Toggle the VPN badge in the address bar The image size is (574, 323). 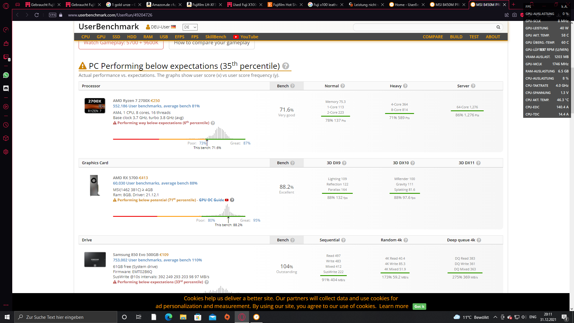point(53,15)
